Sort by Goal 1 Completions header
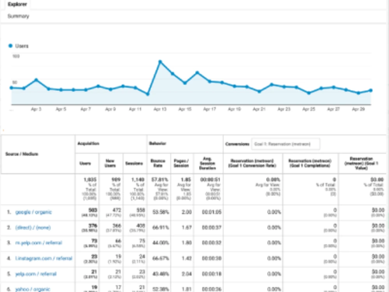Image resolution: width=389 pixels, height=292 pixels. coord(310,163)
